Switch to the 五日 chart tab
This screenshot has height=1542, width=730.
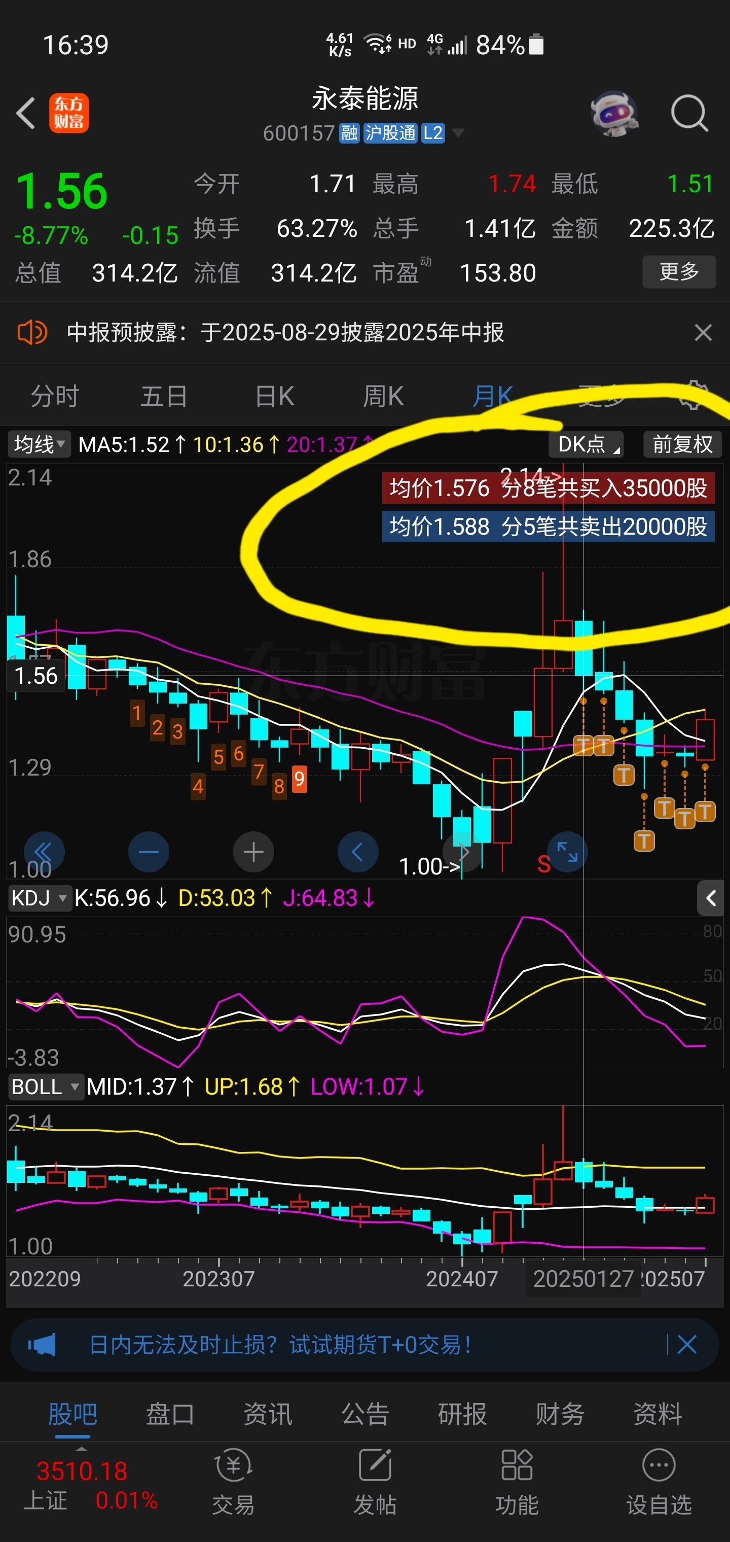point(164,396)
